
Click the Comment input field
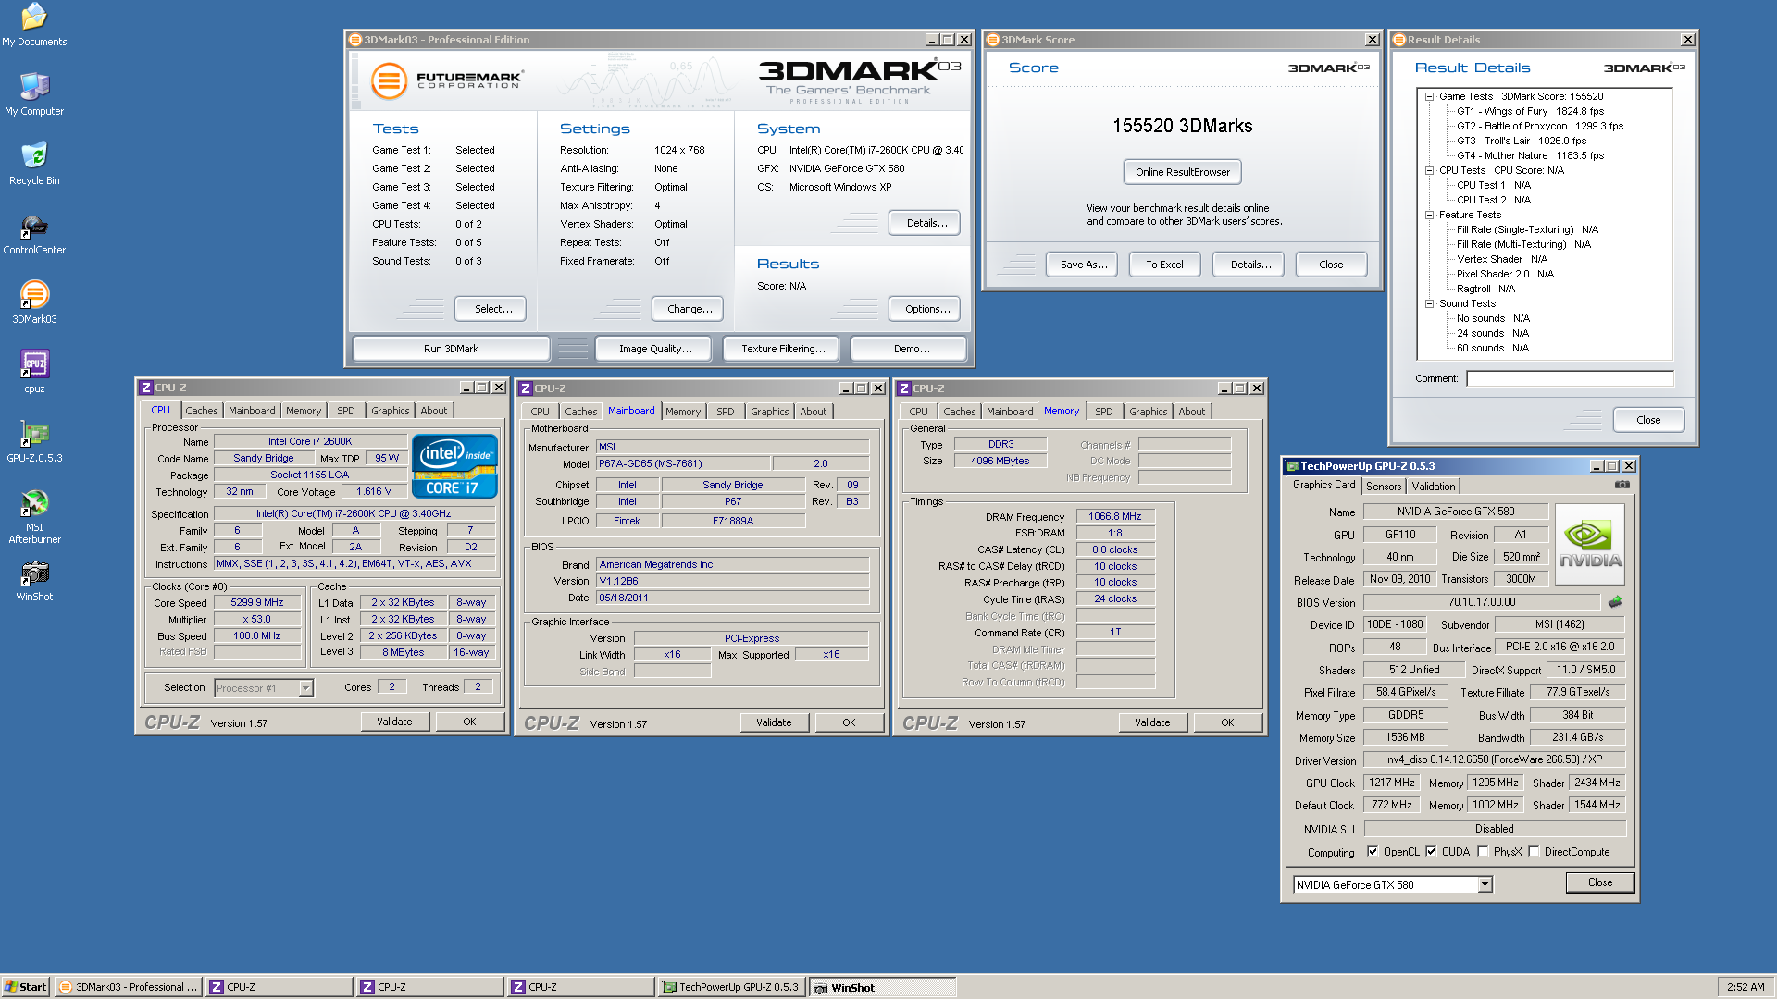[x=1570, y=378]
